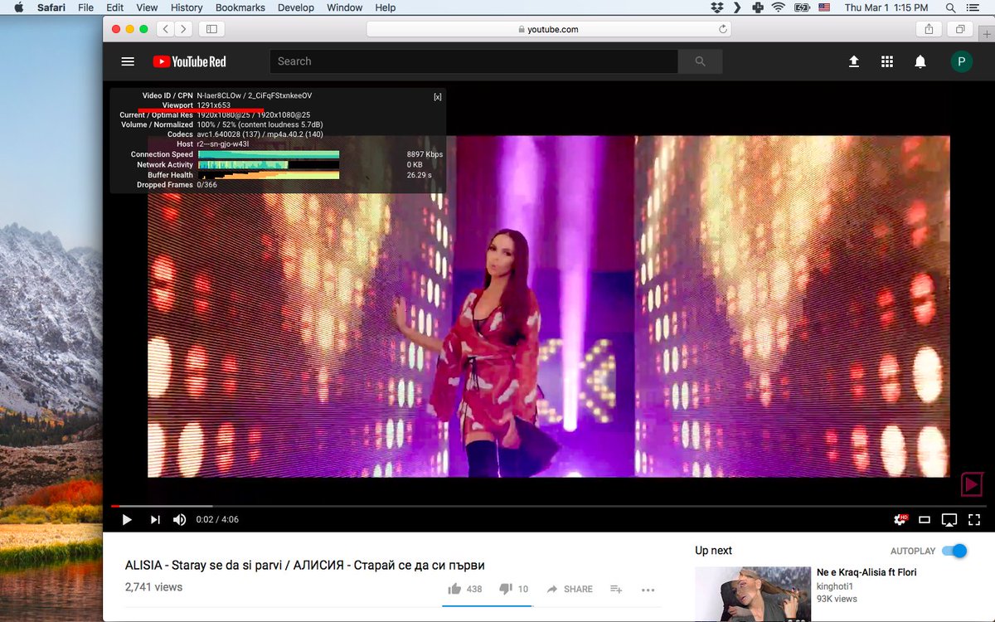Open the notifications bell
The width and height of the screenshot is (995, 622).
(920, 61)
